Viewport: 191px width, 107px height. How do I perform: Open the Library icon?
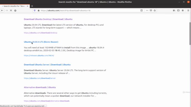tap(174, 10)
